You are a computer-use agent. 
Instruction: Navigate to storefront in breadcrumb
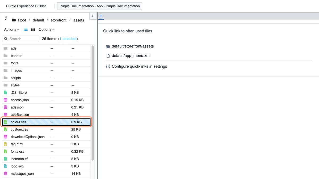click(x=59, y=20)
